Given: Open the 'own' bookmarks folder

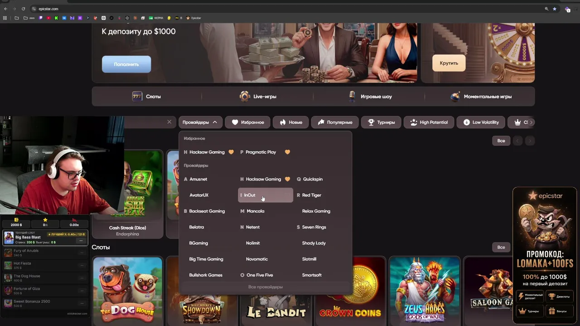Looking at the screenshot, I should (x=29, y=18).
